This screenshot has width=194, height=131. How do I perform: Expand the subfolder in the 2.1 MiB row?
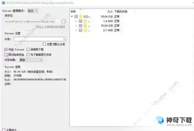point(76,30)
